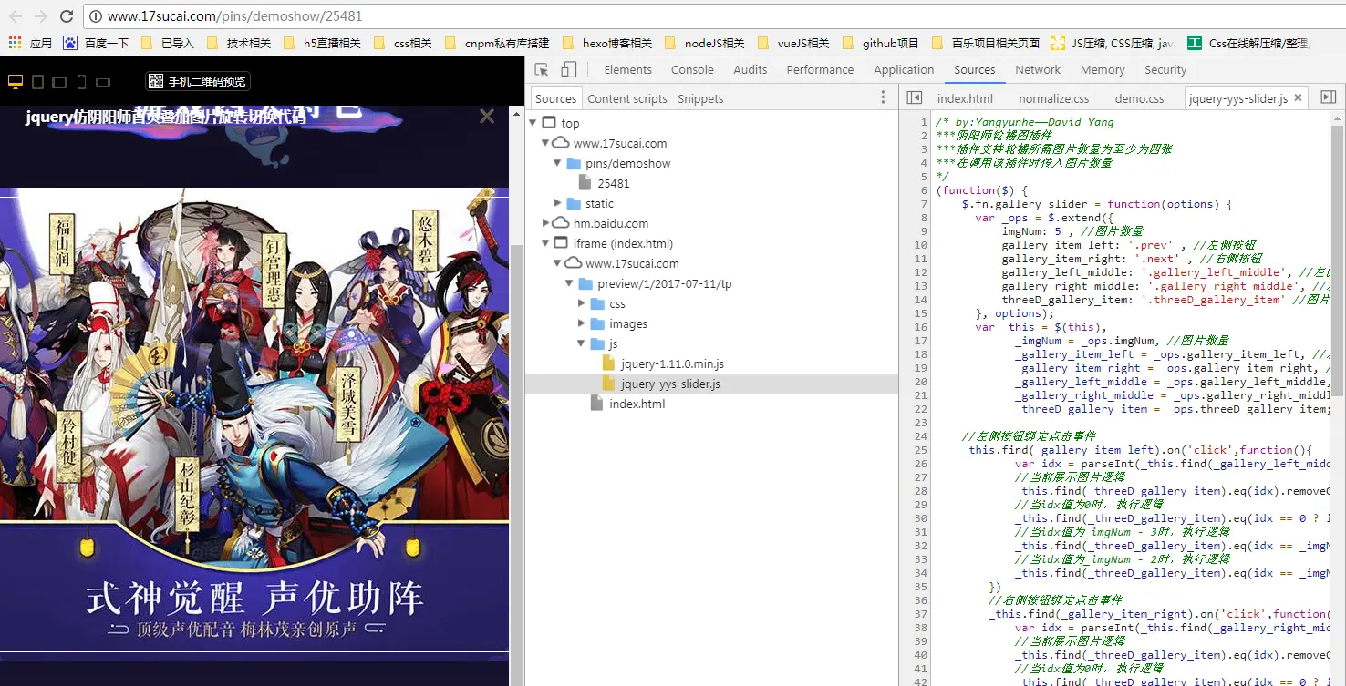Open the Audits panel
This screenshot has height=686, width=1346.
click(x=751, y=69)
